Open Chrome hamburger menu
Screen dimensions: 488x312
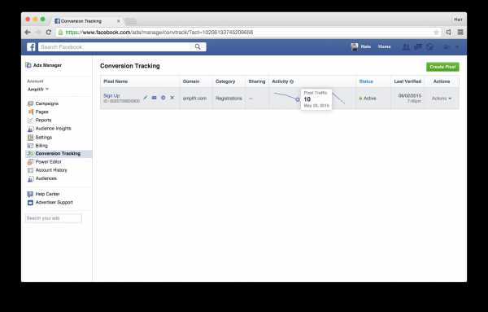(x=460, y=32)
